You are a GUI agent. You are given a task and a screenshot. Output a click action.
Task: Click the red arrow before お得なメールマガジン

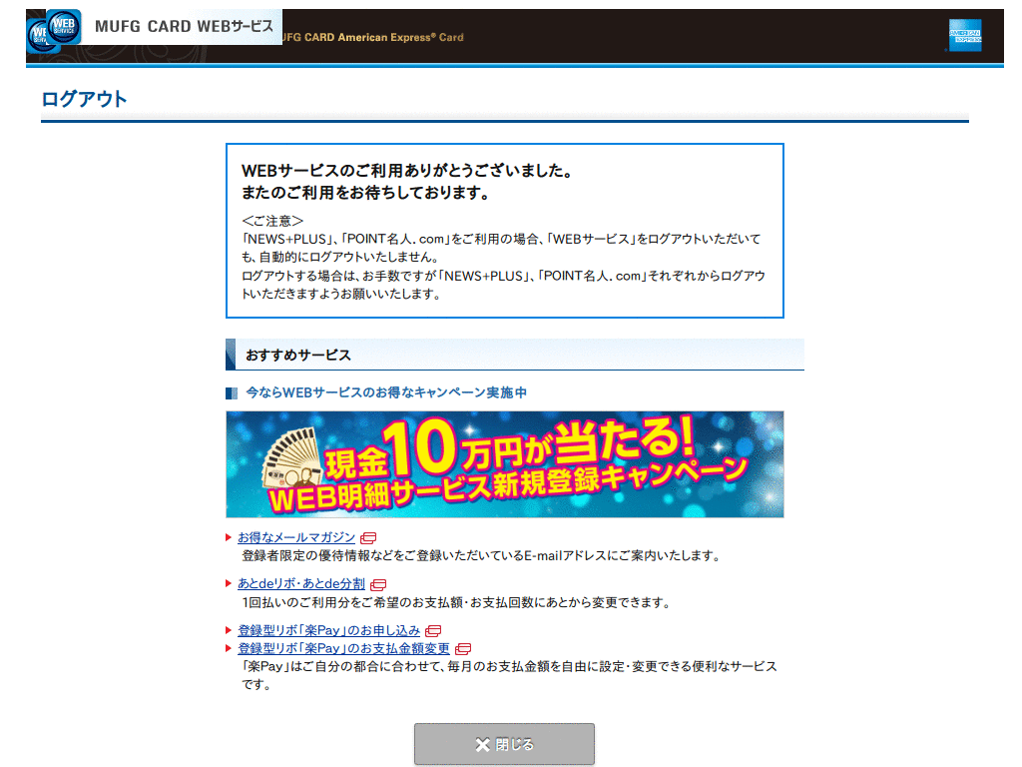coord(229,537)
